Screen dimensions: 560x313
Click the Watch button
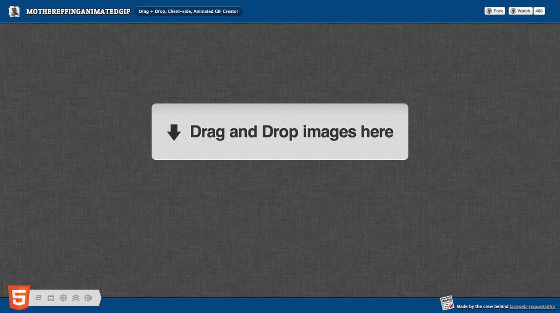click(x=521, y=11)
